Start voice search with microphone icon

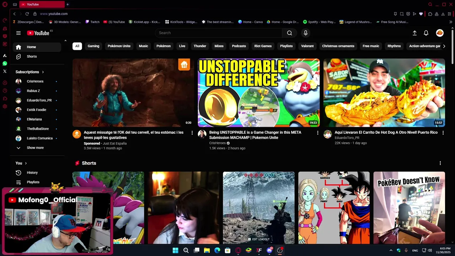[306, 33]
